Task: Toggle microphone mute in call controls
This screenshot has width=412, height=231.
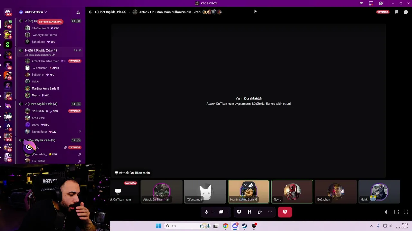Action: click(x=206, y=212)
